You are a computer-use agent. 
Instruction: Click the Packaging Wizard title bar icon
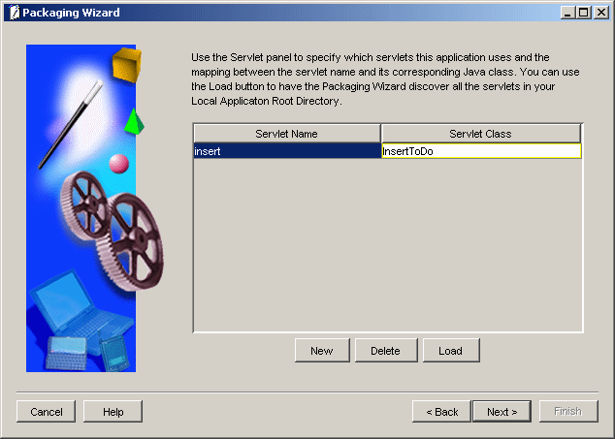pyautogui.click(x=15, y=13)
